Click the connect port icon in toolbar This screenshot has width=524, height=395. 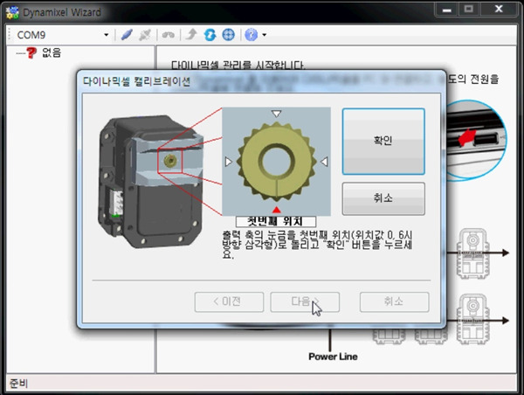pos(127,35)
